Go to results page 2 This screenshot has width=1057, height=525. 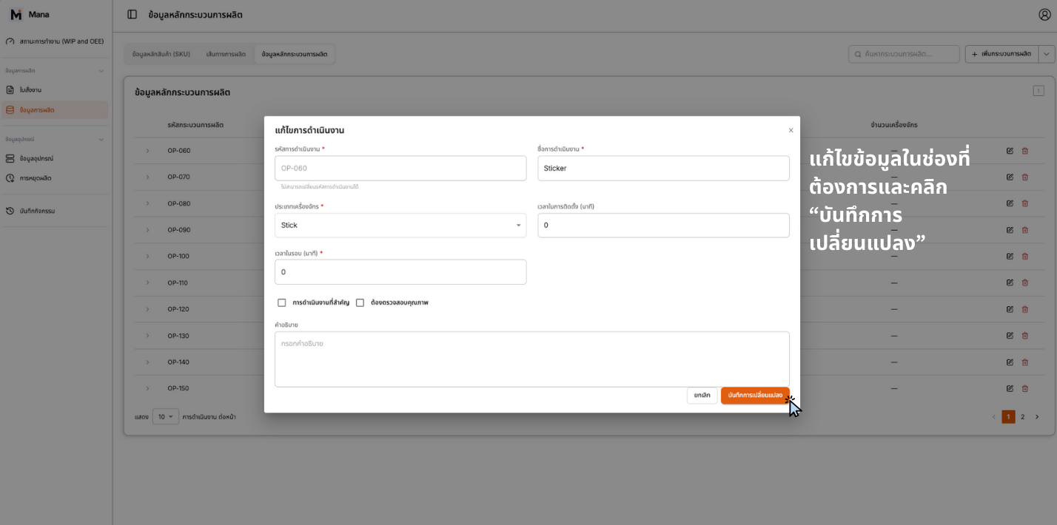click(x=1022, y=416)
